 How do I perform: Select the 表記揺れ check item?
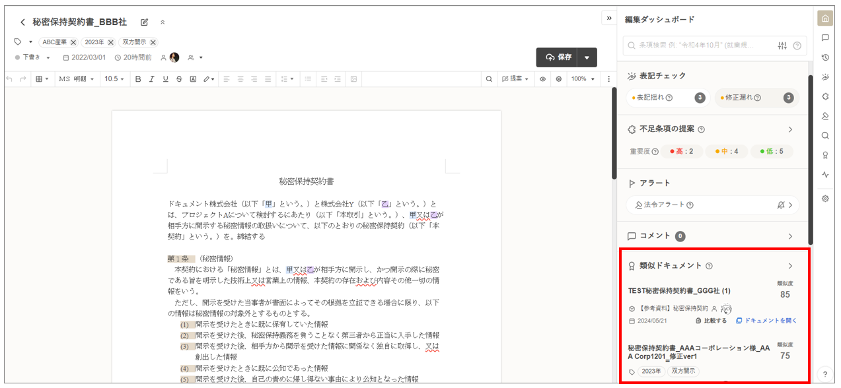(x=667, y=98)
